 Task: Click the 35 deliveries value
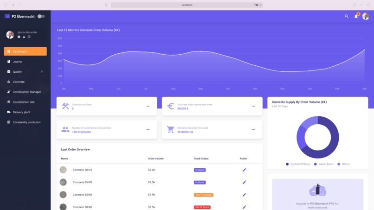click(x=185, y=132)
